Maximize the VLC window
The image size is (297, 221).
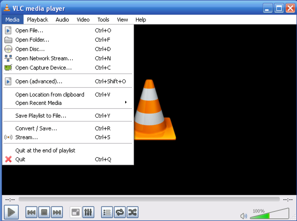tap(279, 8)
